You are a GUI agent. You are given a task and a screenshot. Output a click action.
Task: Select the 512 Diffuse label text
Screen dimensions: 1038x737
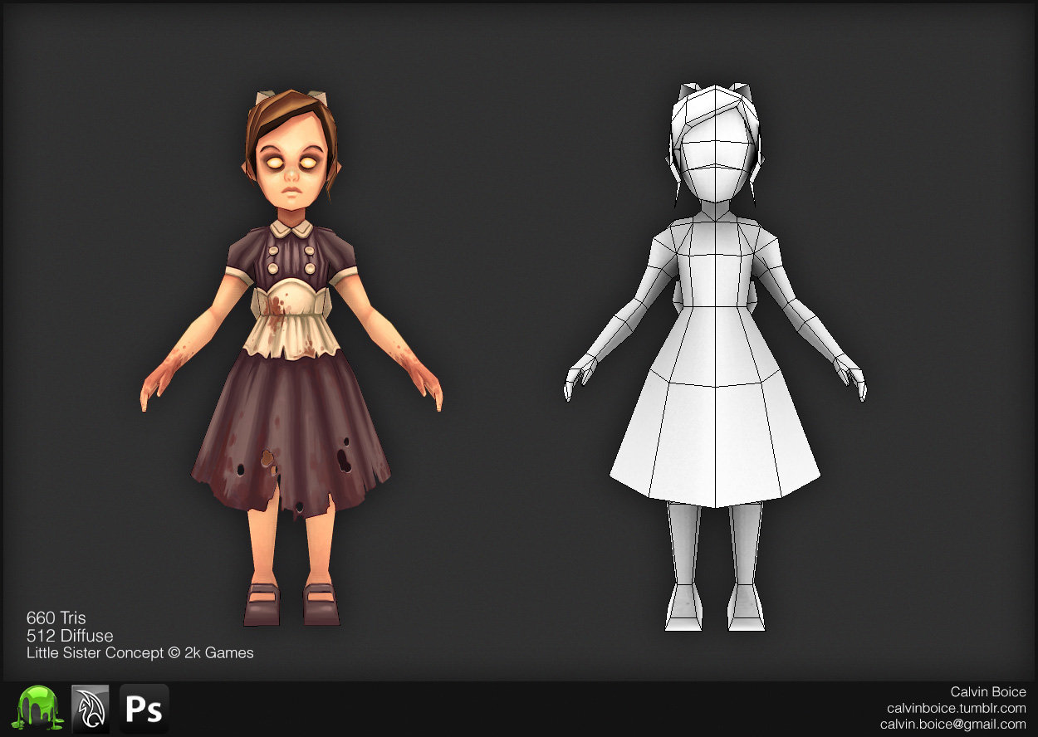(70, 636)
